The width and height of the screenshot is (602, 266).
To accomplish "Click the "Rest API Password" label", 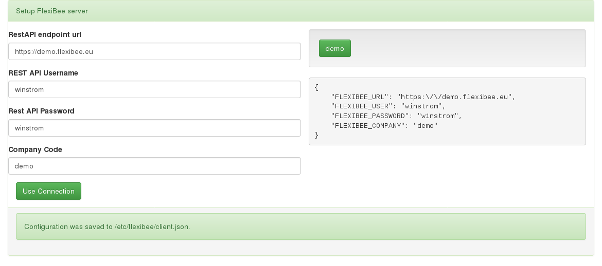I will [x=42, y=111].
